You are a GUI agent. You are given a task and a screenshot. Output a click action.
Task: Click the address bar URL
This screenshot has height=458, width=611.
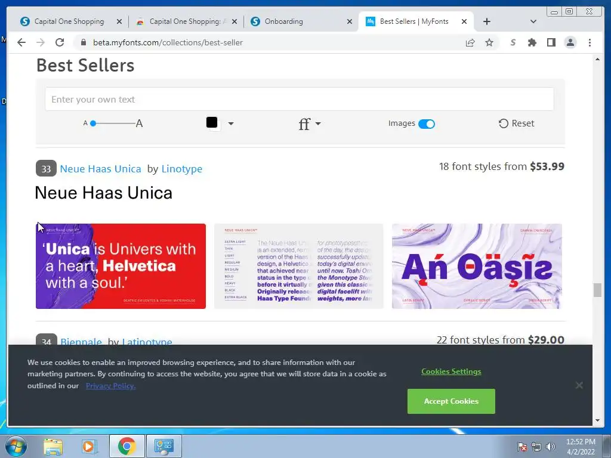tap(168, 42)
